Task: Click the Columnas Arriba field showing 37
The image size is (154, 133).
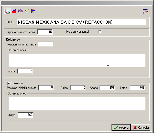Action: 25,71
